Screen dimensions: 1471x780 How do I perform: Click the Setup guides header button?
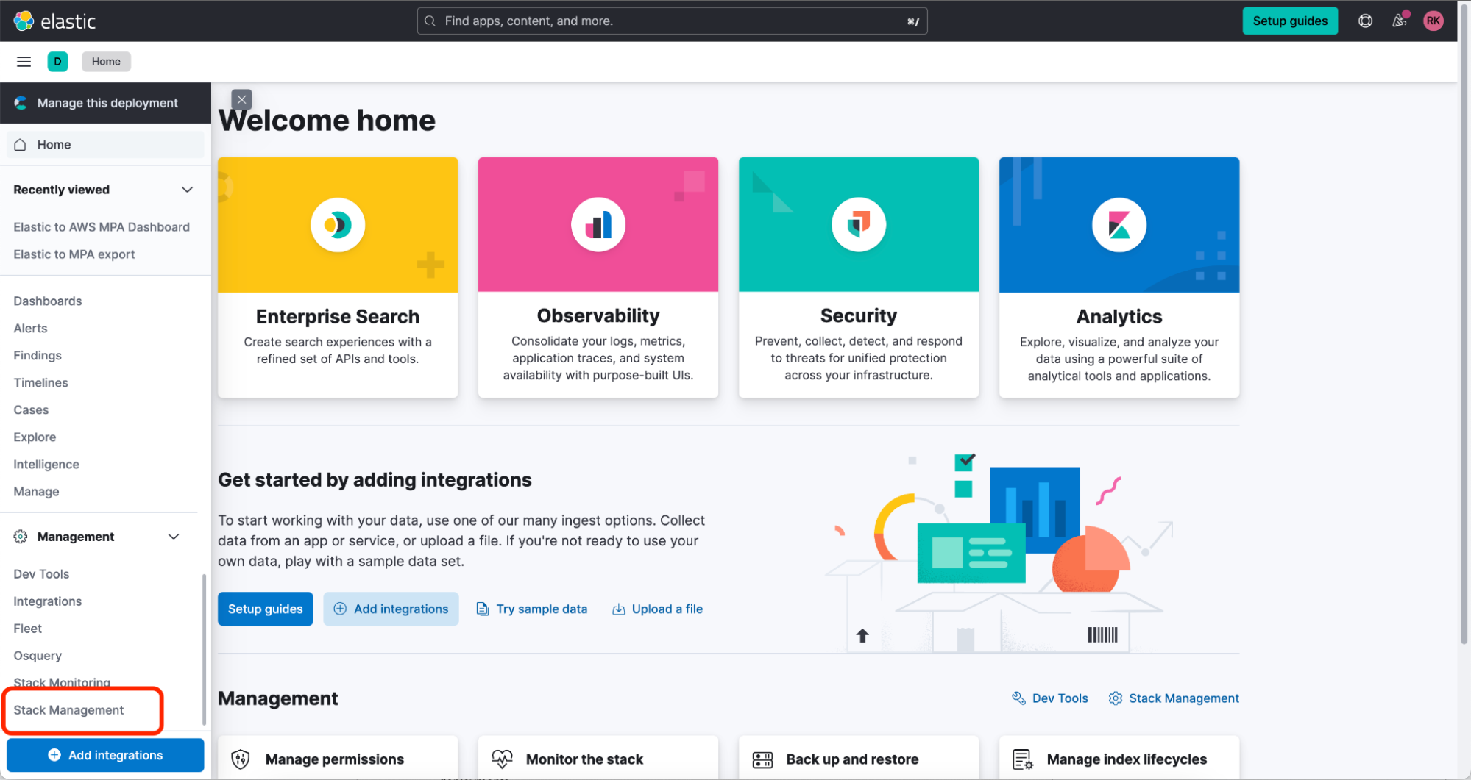tap(1290, 21)
